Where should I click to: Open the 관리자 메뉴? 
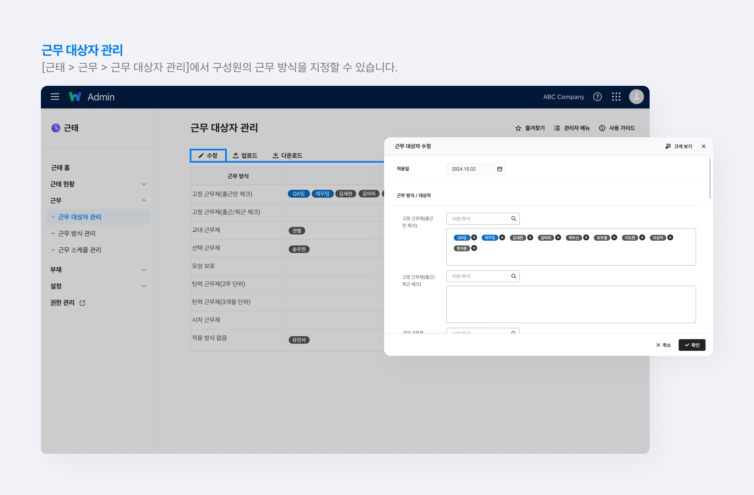point(572,128)
